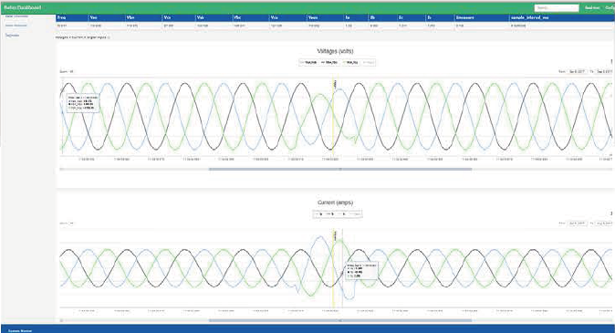Click the small icon beside the section title
Image resolution: width=615 pixels, height=333 pixels.
pyautogui.click(x=109, y=37)
